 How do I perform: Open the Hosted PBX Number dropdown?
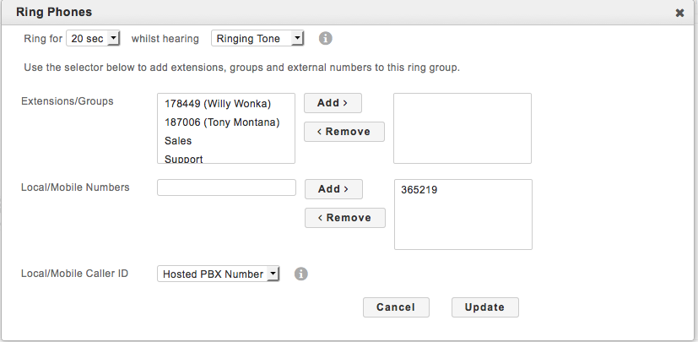218,274
